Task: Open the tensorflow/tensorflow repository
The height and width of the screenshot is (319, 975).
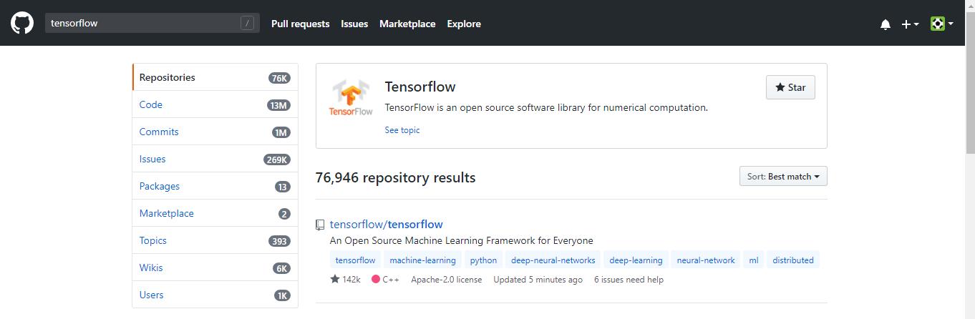Action: (x=387, y=225)
